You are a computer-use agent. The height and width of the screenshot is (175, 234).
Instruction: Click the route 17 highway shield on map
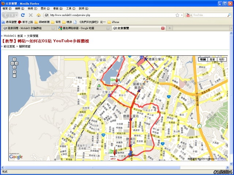(103, 135)
